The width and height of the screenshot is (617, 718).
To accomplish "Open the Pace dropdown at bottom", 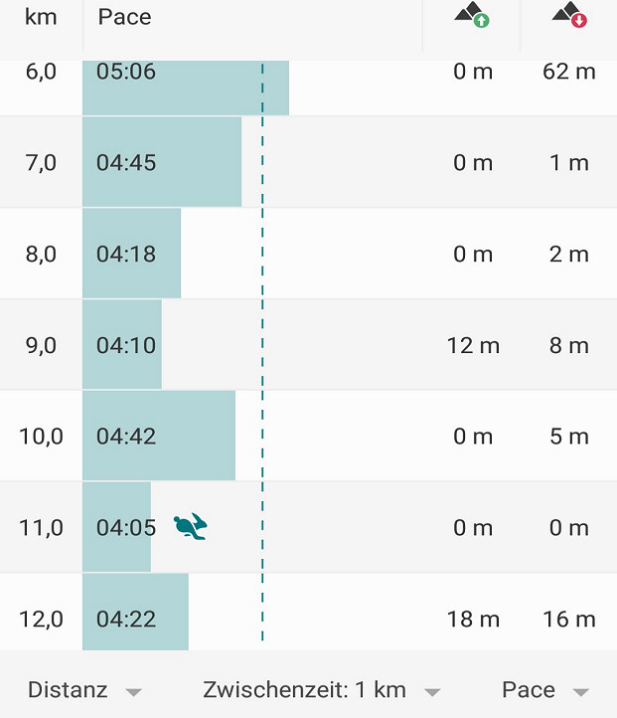I will (544, 690).
